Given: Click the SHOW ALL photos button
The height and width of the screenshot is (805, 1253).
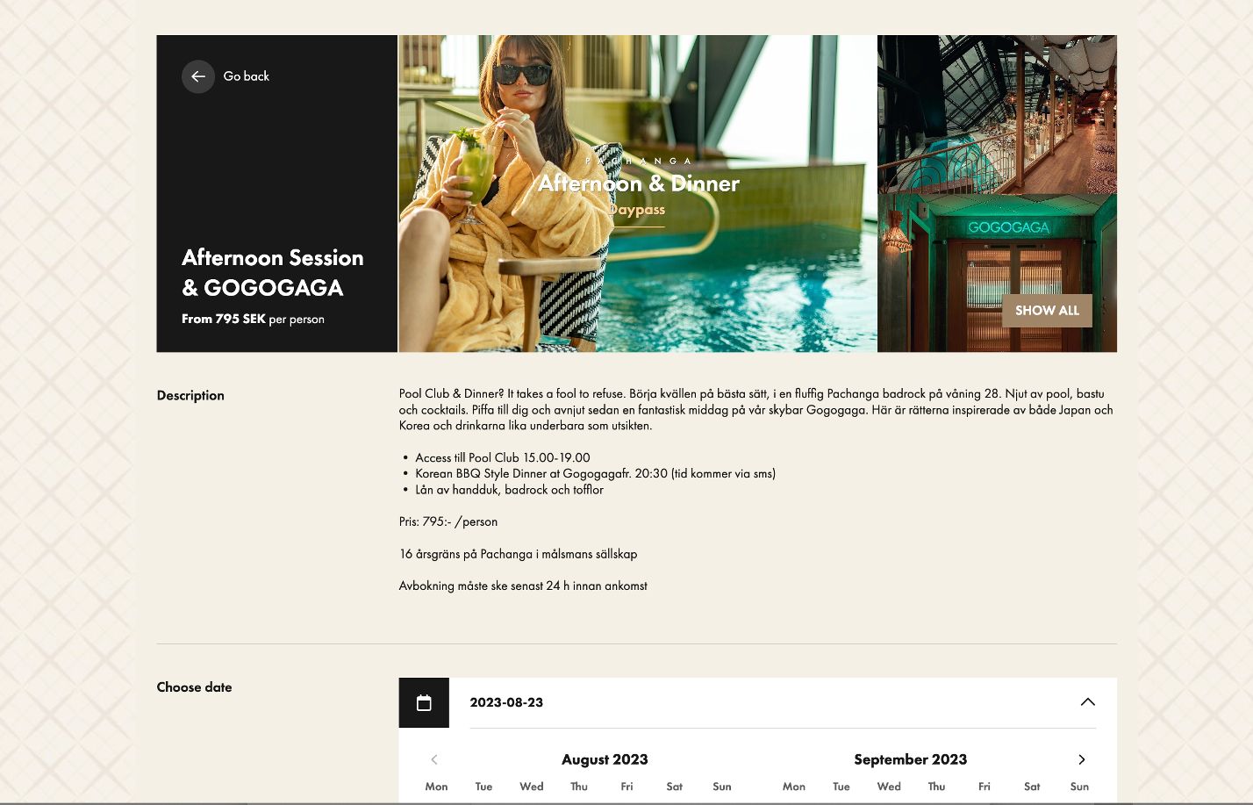Looking at the screenshot, I should (1047, 311).
